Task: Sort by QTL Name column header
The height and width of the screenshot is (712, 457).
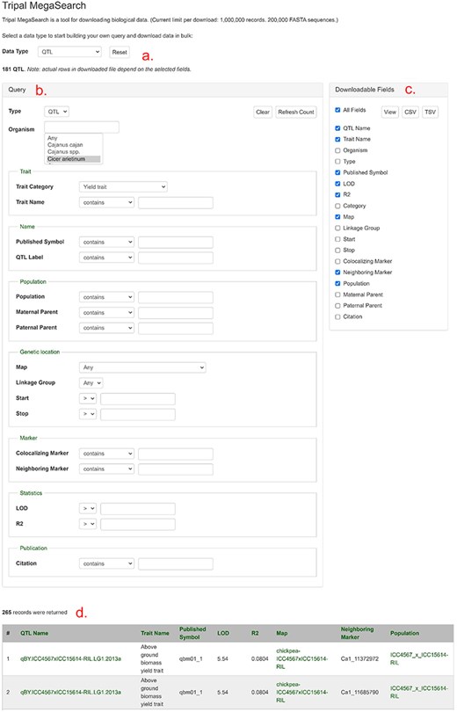Action: [34, 633]
